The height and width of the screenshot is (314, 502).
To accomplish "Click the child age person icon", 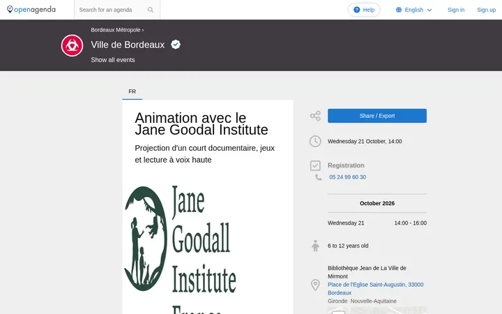I will click(x=315, y=246).
